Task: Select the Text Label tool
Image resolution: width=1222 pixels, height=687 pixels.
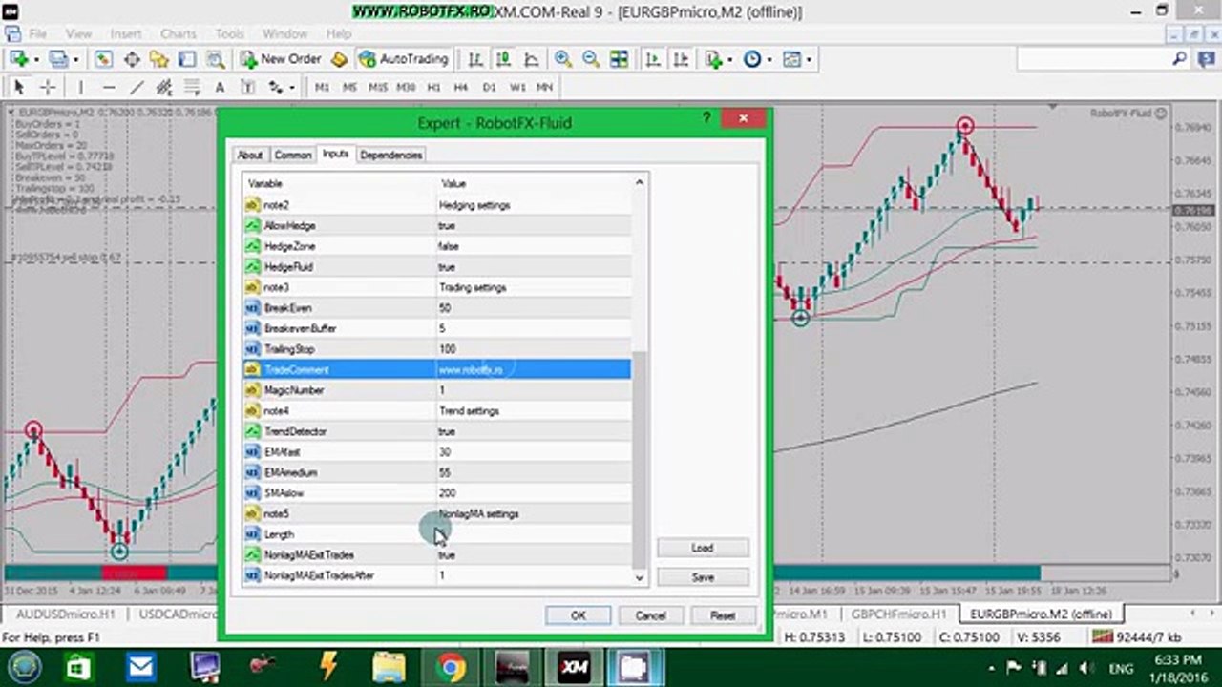Action: [247, 87]
